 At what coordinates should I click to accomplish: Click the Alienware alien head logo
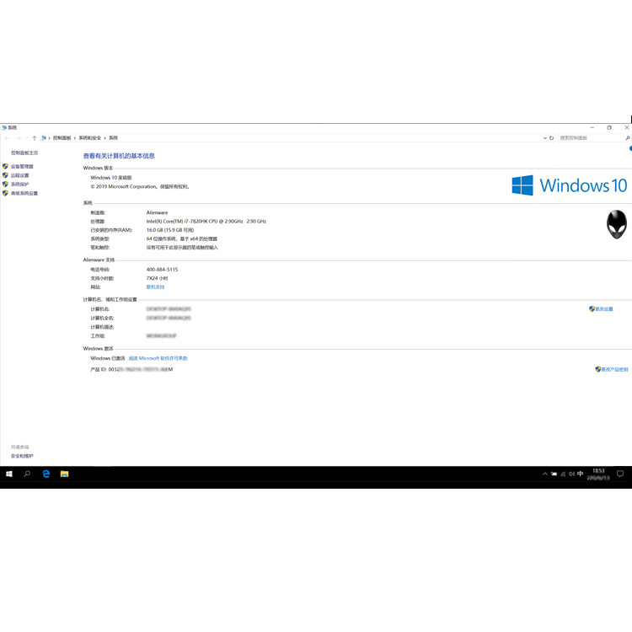pyautogui.click(x=617, y=224)
